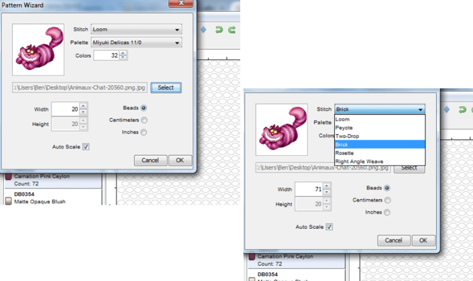Image resolution: width=473 pixels, height=281 pixels.
Task: Click OK in the right wizard dialog
Action: [x=423, y=240]
